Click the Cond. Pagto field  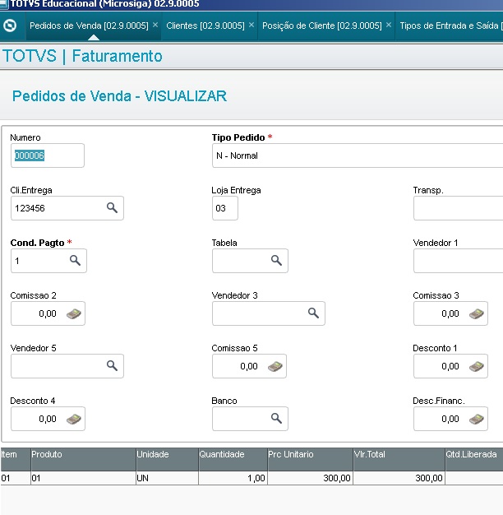pyautogui.click(x=48, y=261)
